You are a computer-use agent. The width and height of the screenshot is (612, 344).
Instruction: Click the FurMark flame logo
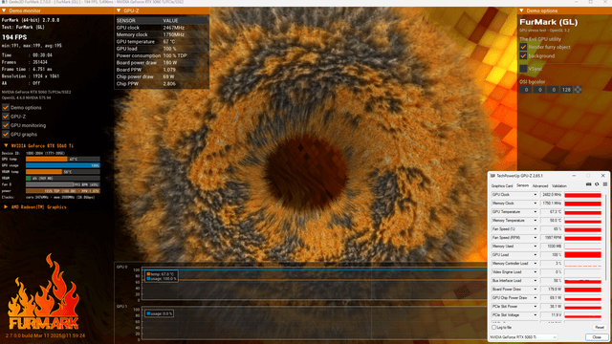click(43, 293)
